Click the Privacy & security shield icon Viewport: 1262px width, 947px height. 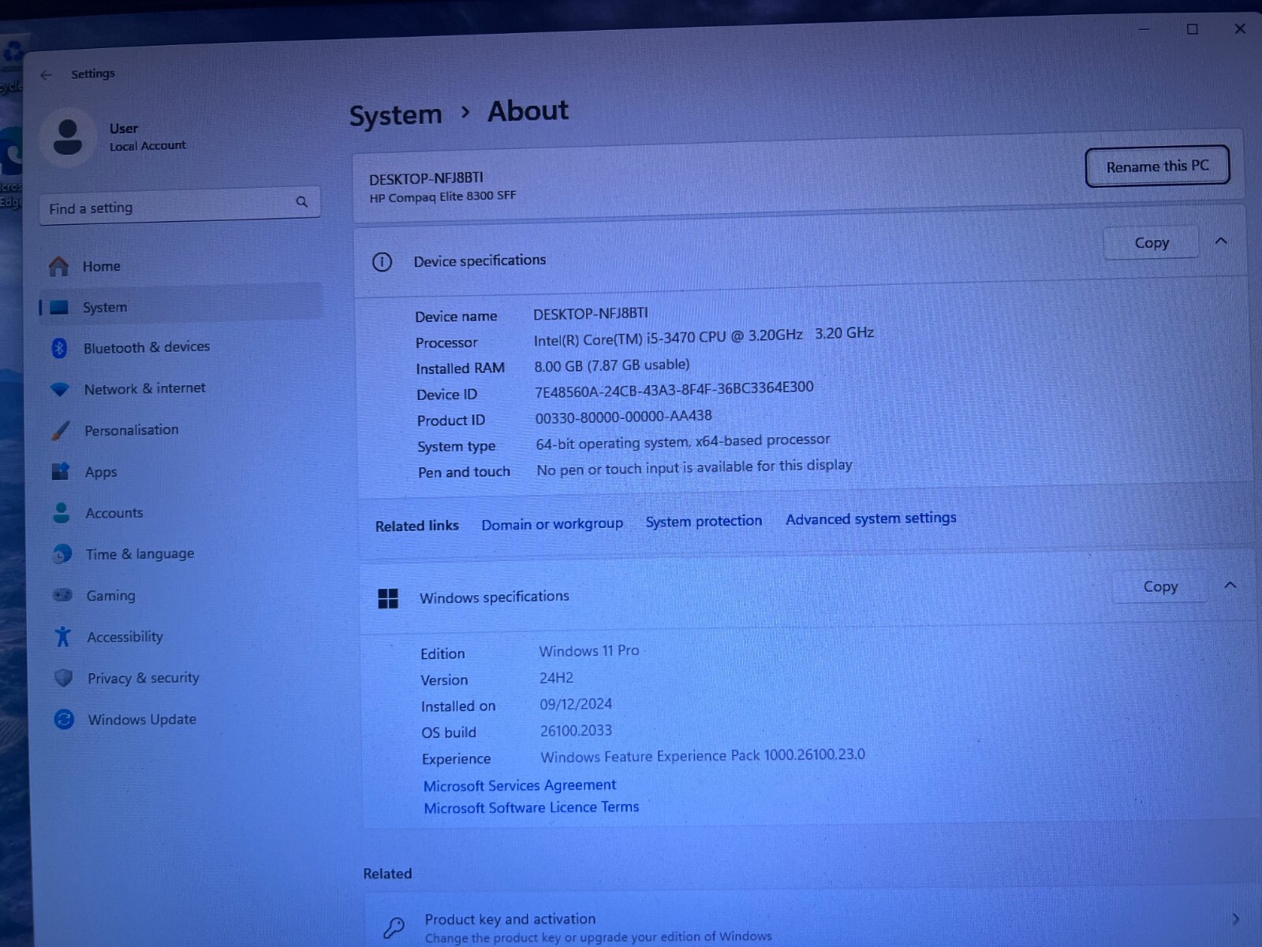pyautogui.click(x=64, y=678)
